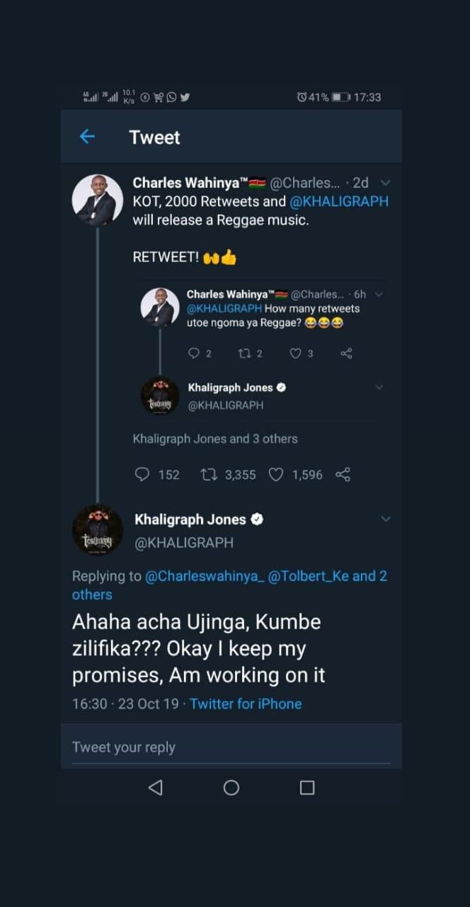The image size is (470, 907).
Task: Click the verified badge next to Khaligraph Jones
Action: pos(256,519)
